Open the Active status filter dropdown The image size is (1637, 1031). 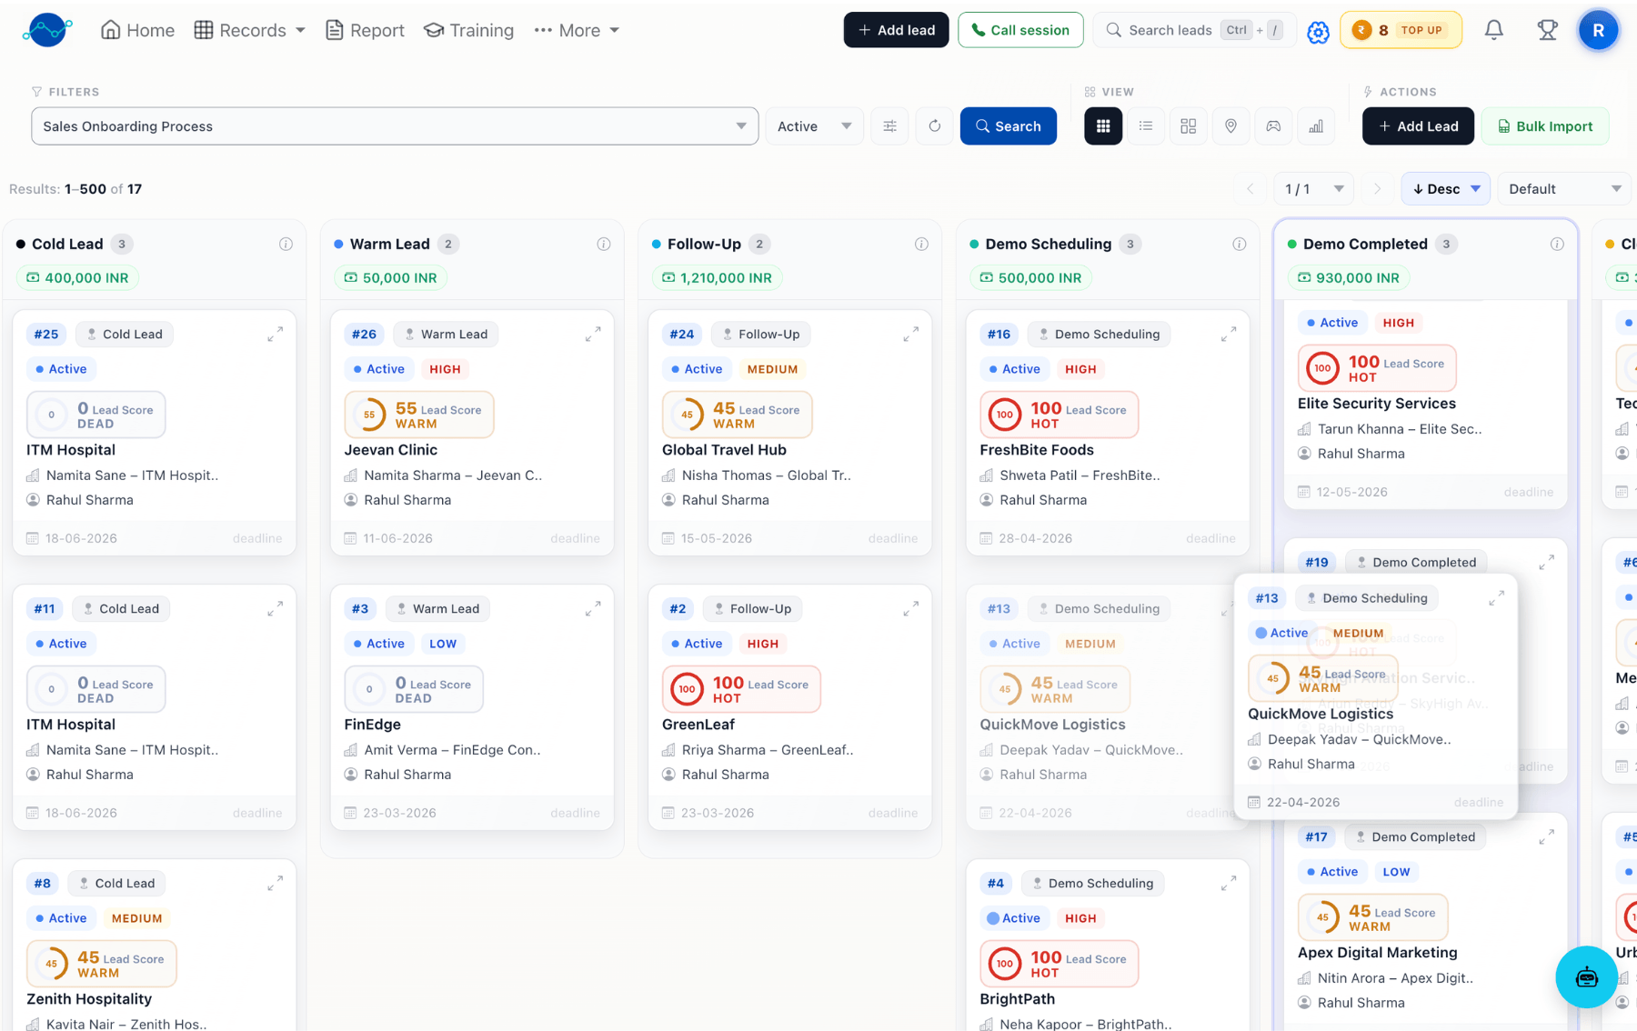(814, 126)
